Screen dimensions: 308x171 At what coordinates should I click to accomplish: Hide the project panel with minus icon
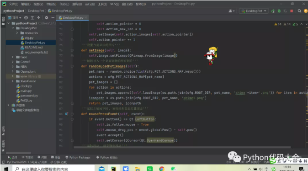point(53,18)
